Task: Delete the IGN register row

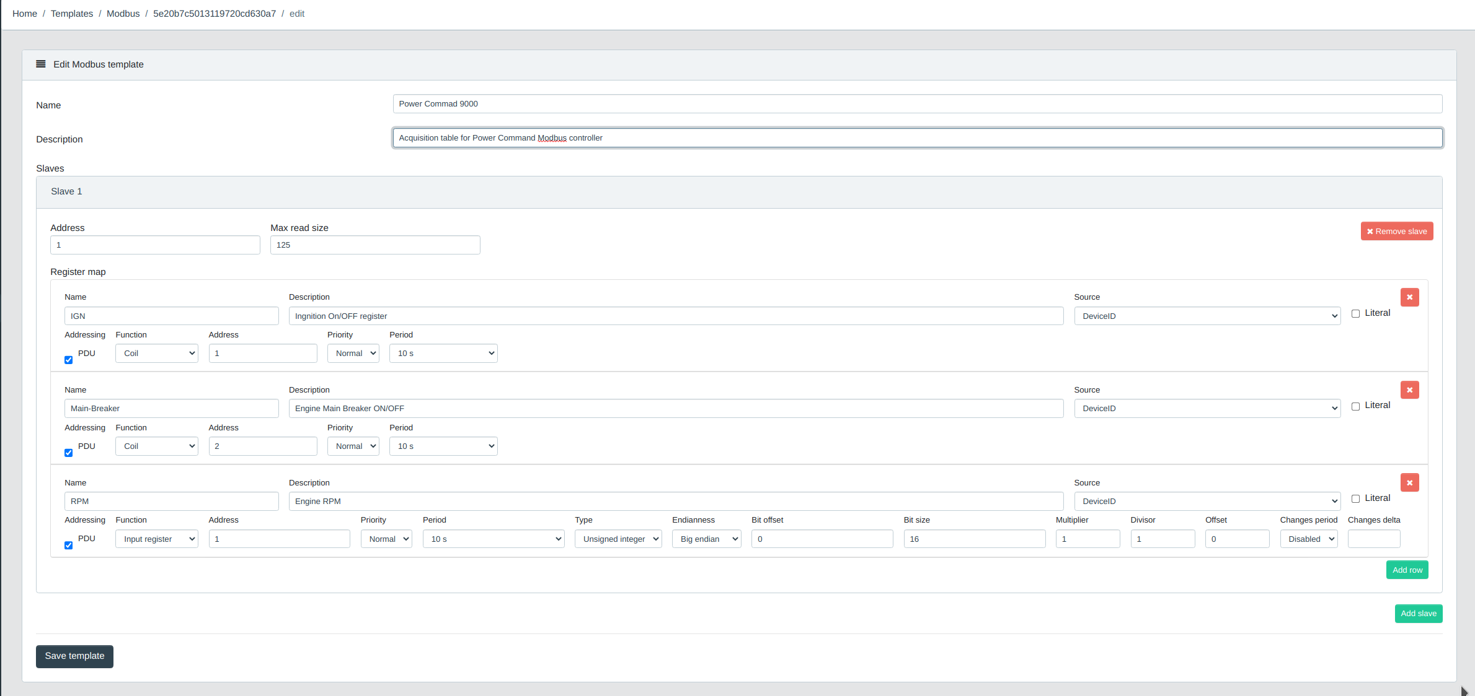Action: pyautogui.click(x=1409, y=297)
